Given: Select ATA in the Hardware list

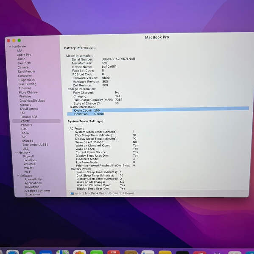Looking at the screenshot, I should coord(20,50).
